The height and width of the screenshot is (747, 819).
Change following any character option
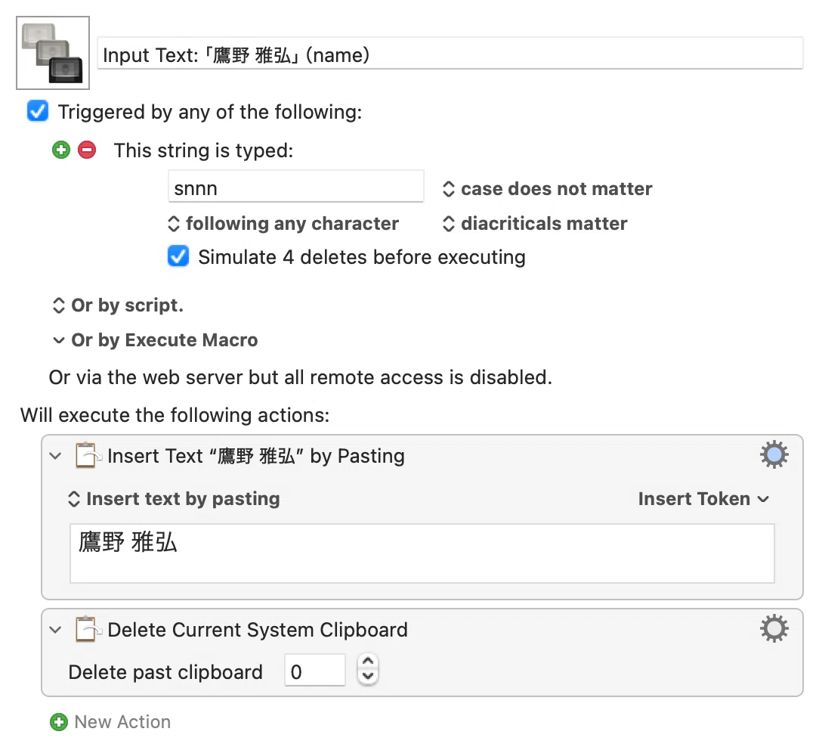(x=283, y=224)
